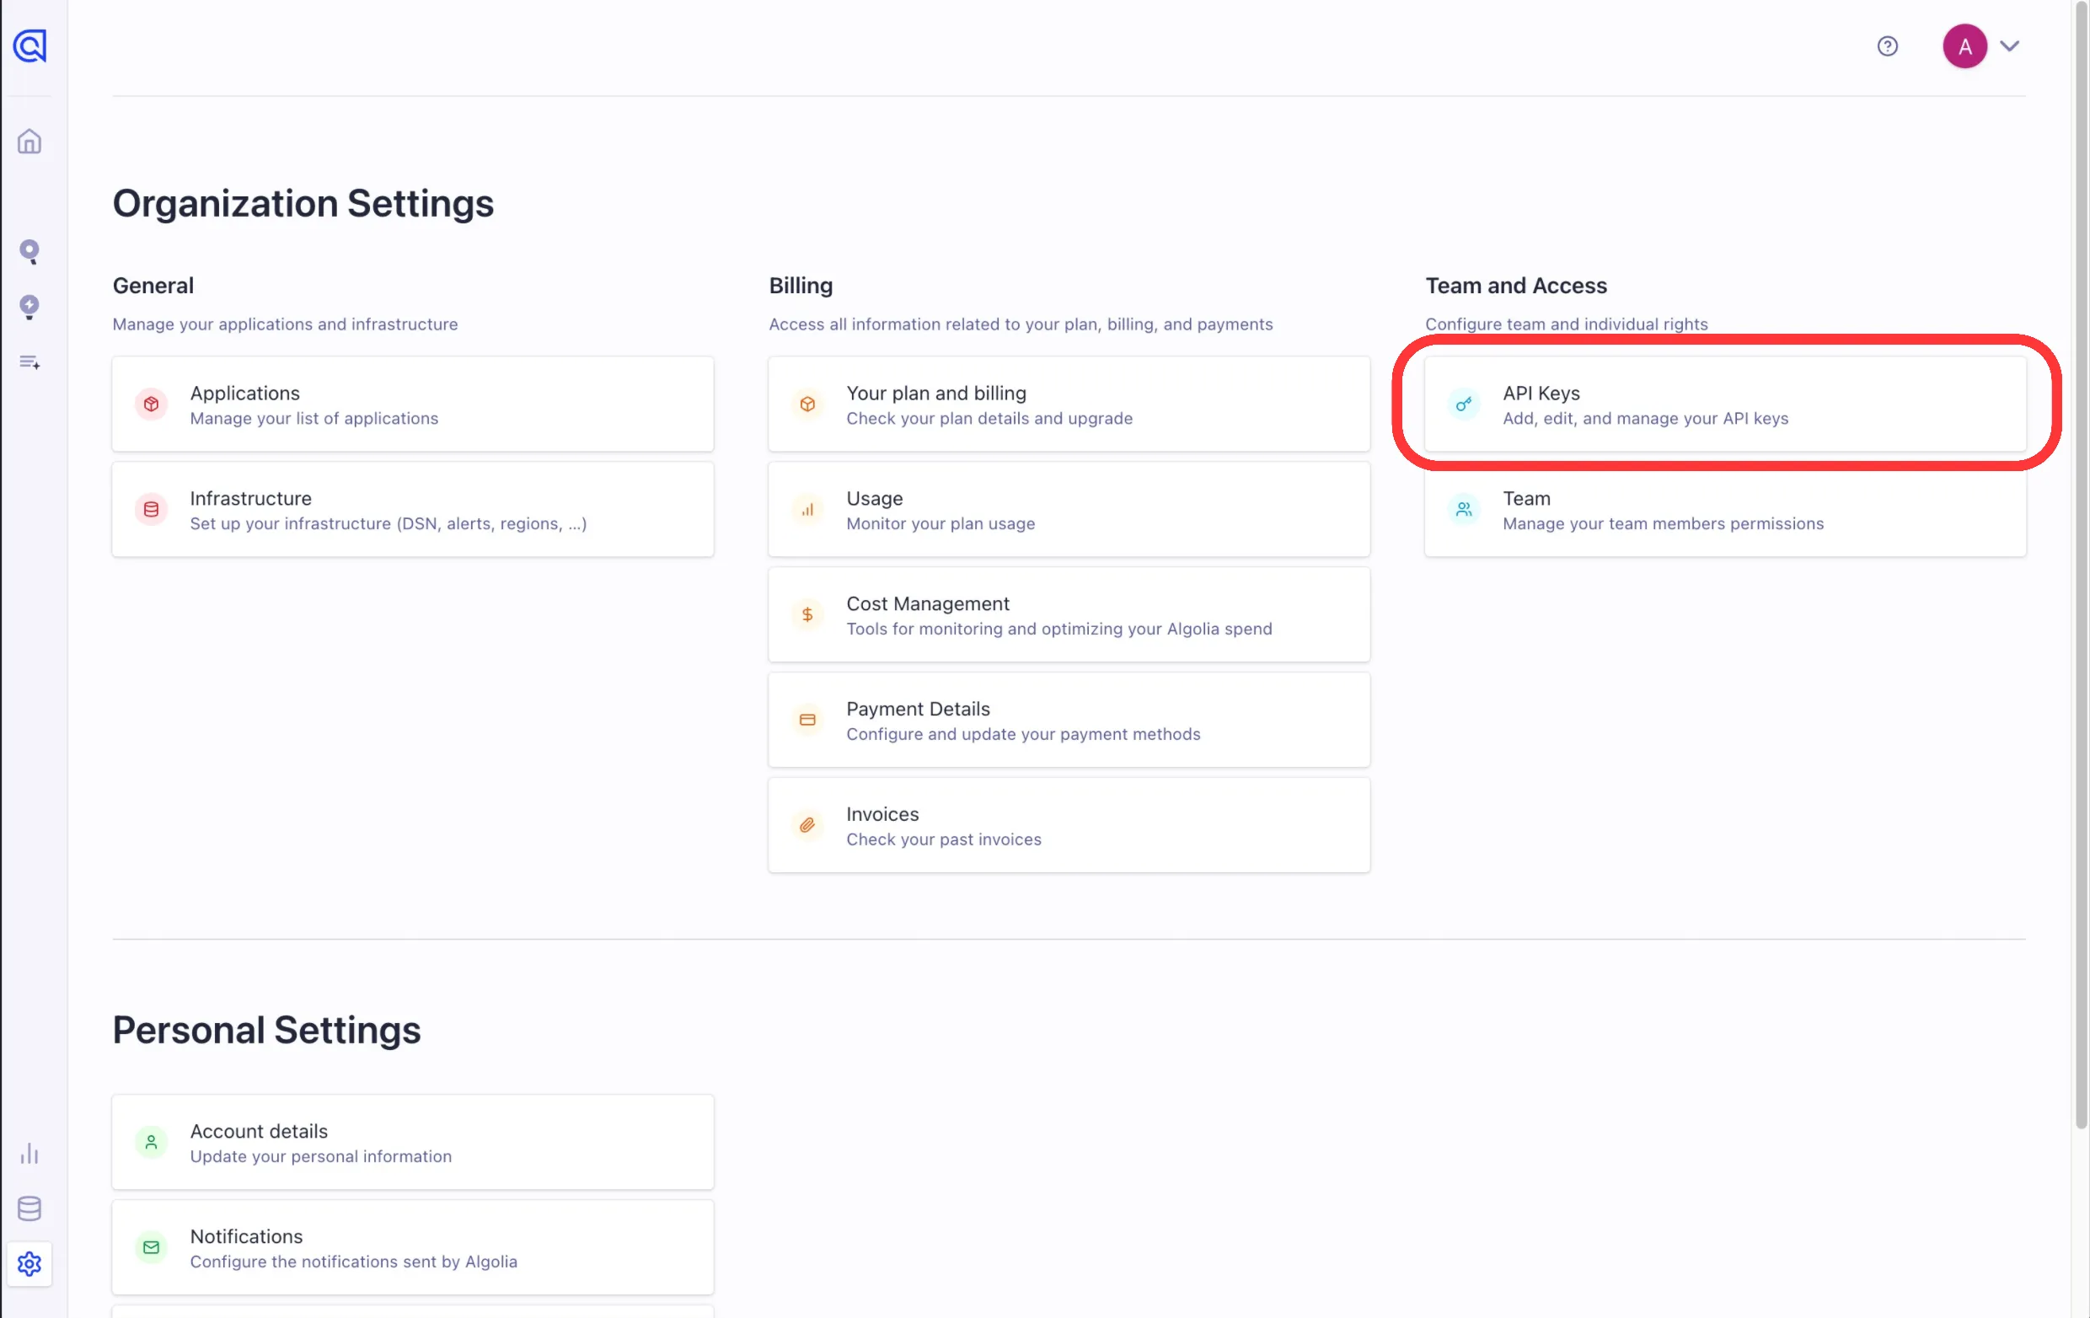
Task: Click the Applications cube icon
Action: coord(151,405)
